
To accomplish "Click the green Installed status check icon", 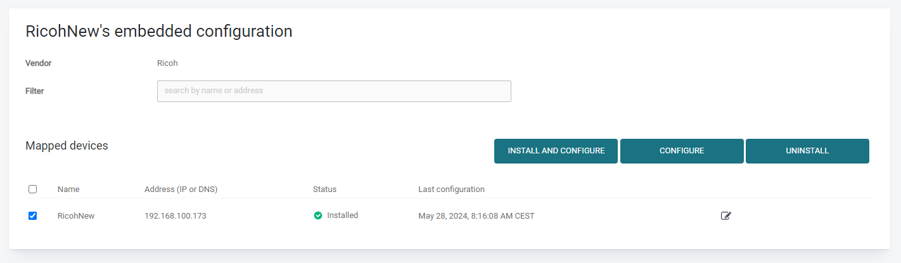I will 318,215.
